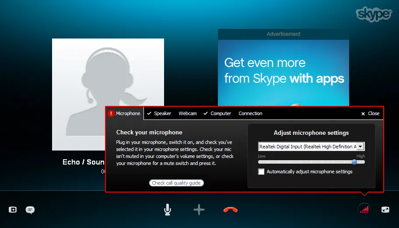Image resolution: width=399 pixels, height=228 pixels.
Task: Click Check call quality guide button
Action: 176,183
